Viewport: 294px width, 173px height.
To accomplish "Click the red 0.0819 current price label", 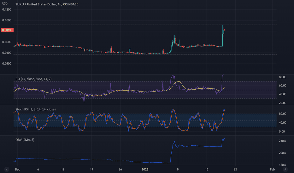I will coord(7,30).
